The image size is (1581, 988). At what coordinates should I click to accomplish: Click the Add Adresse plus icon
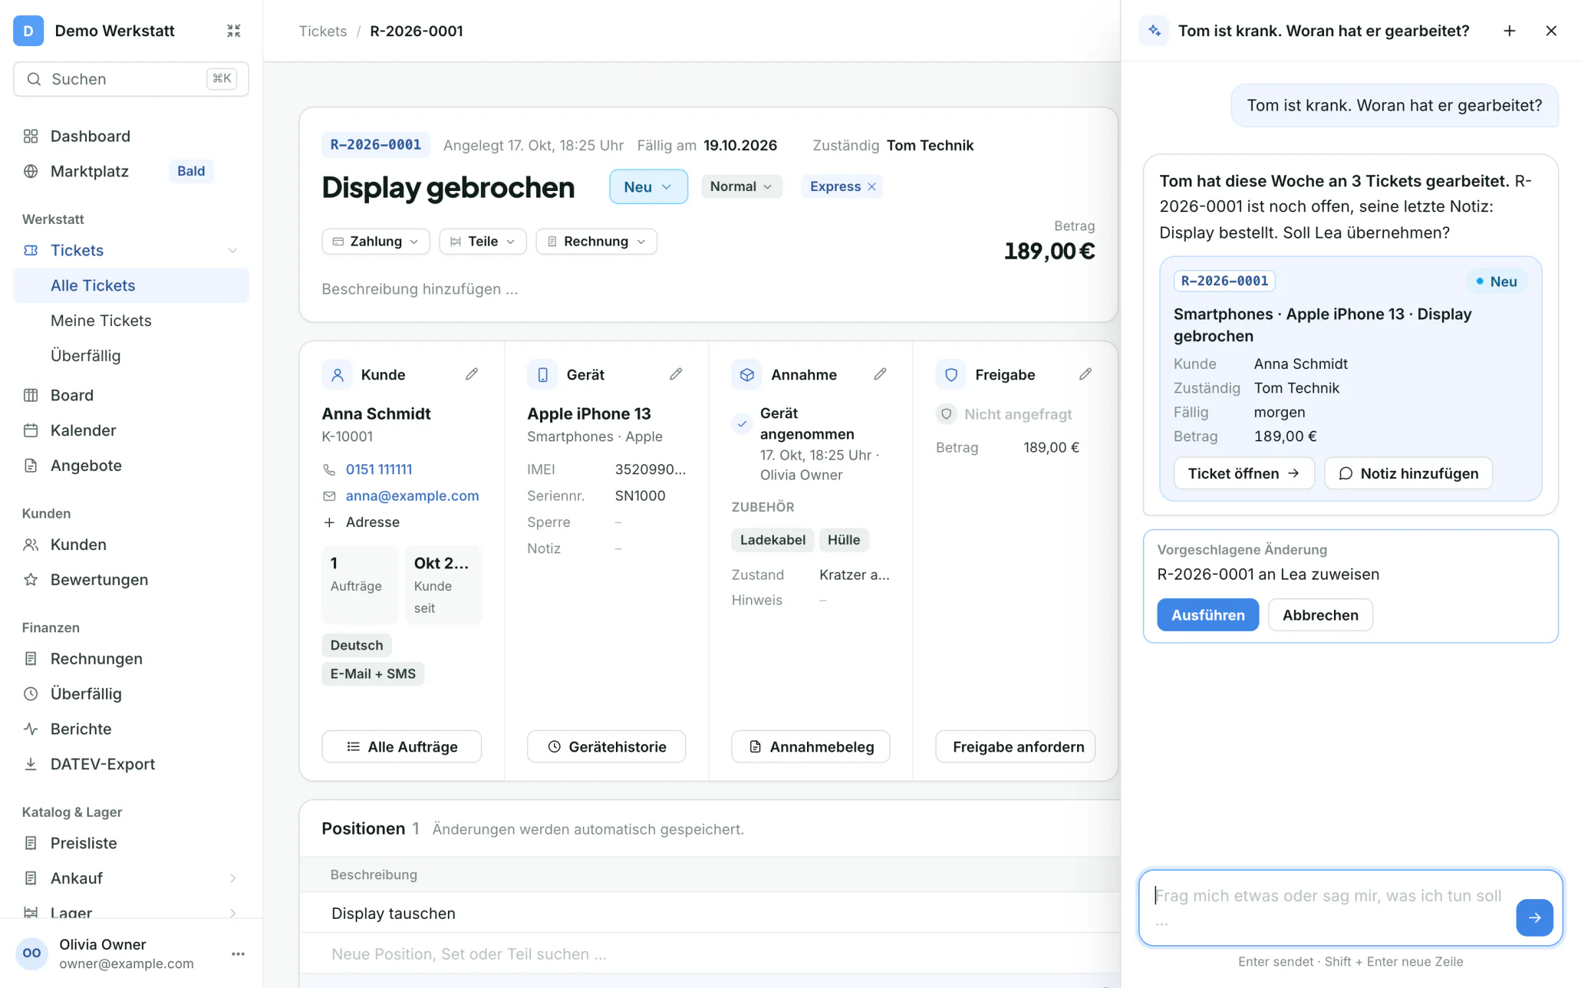pyautogui.click(x=329, y=522)
